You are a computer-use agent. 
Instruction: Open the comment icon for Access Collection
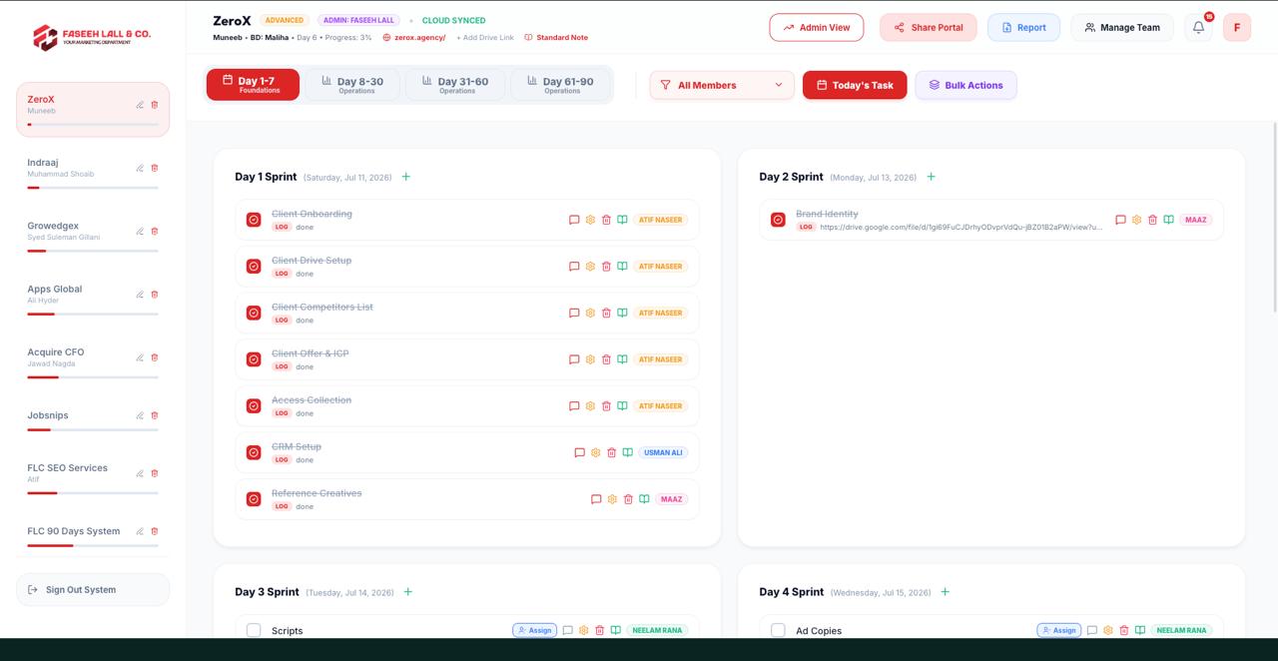click(x=574, y=406)
